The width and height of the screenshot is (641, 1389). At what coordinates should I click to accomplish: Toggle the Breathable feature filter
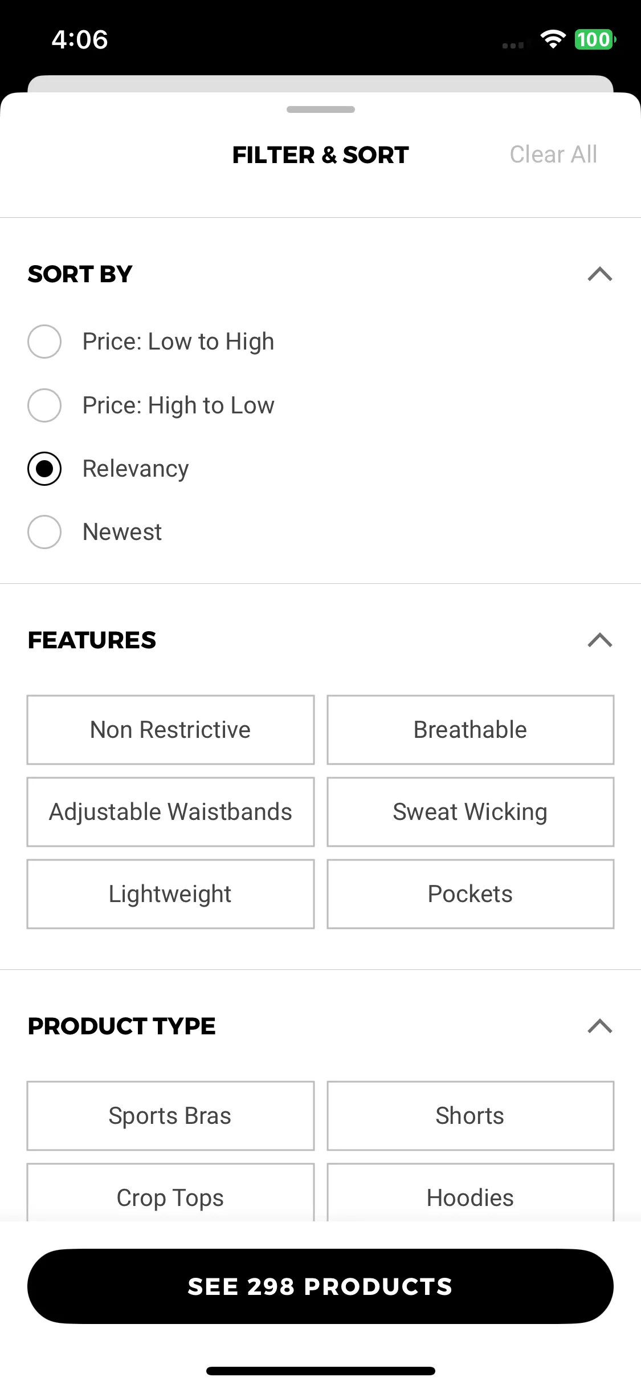coord(470,730)
